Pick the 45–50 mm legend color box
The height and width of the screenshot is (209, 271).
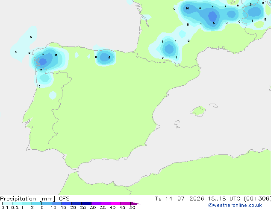point(126,203)
